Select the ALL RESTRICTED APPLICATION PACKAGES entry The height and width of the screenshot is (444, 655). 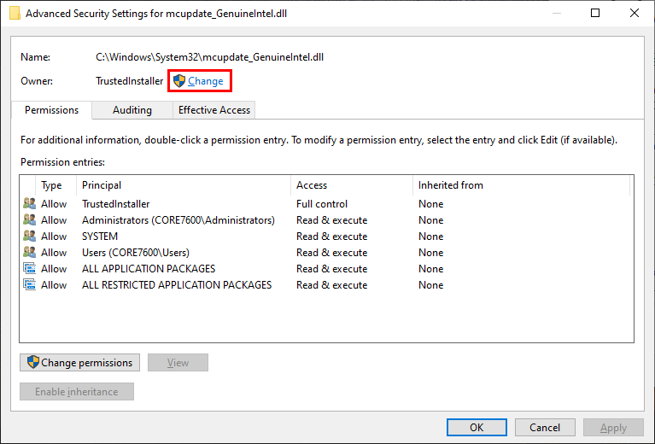pyautogui.click(x=326, y=285)
